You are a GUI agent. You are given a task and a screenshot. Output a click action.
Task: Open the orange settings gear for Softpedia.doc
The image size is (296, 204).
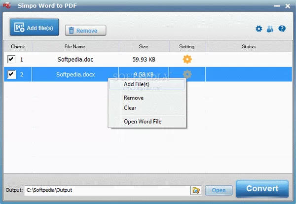[187, 59]
